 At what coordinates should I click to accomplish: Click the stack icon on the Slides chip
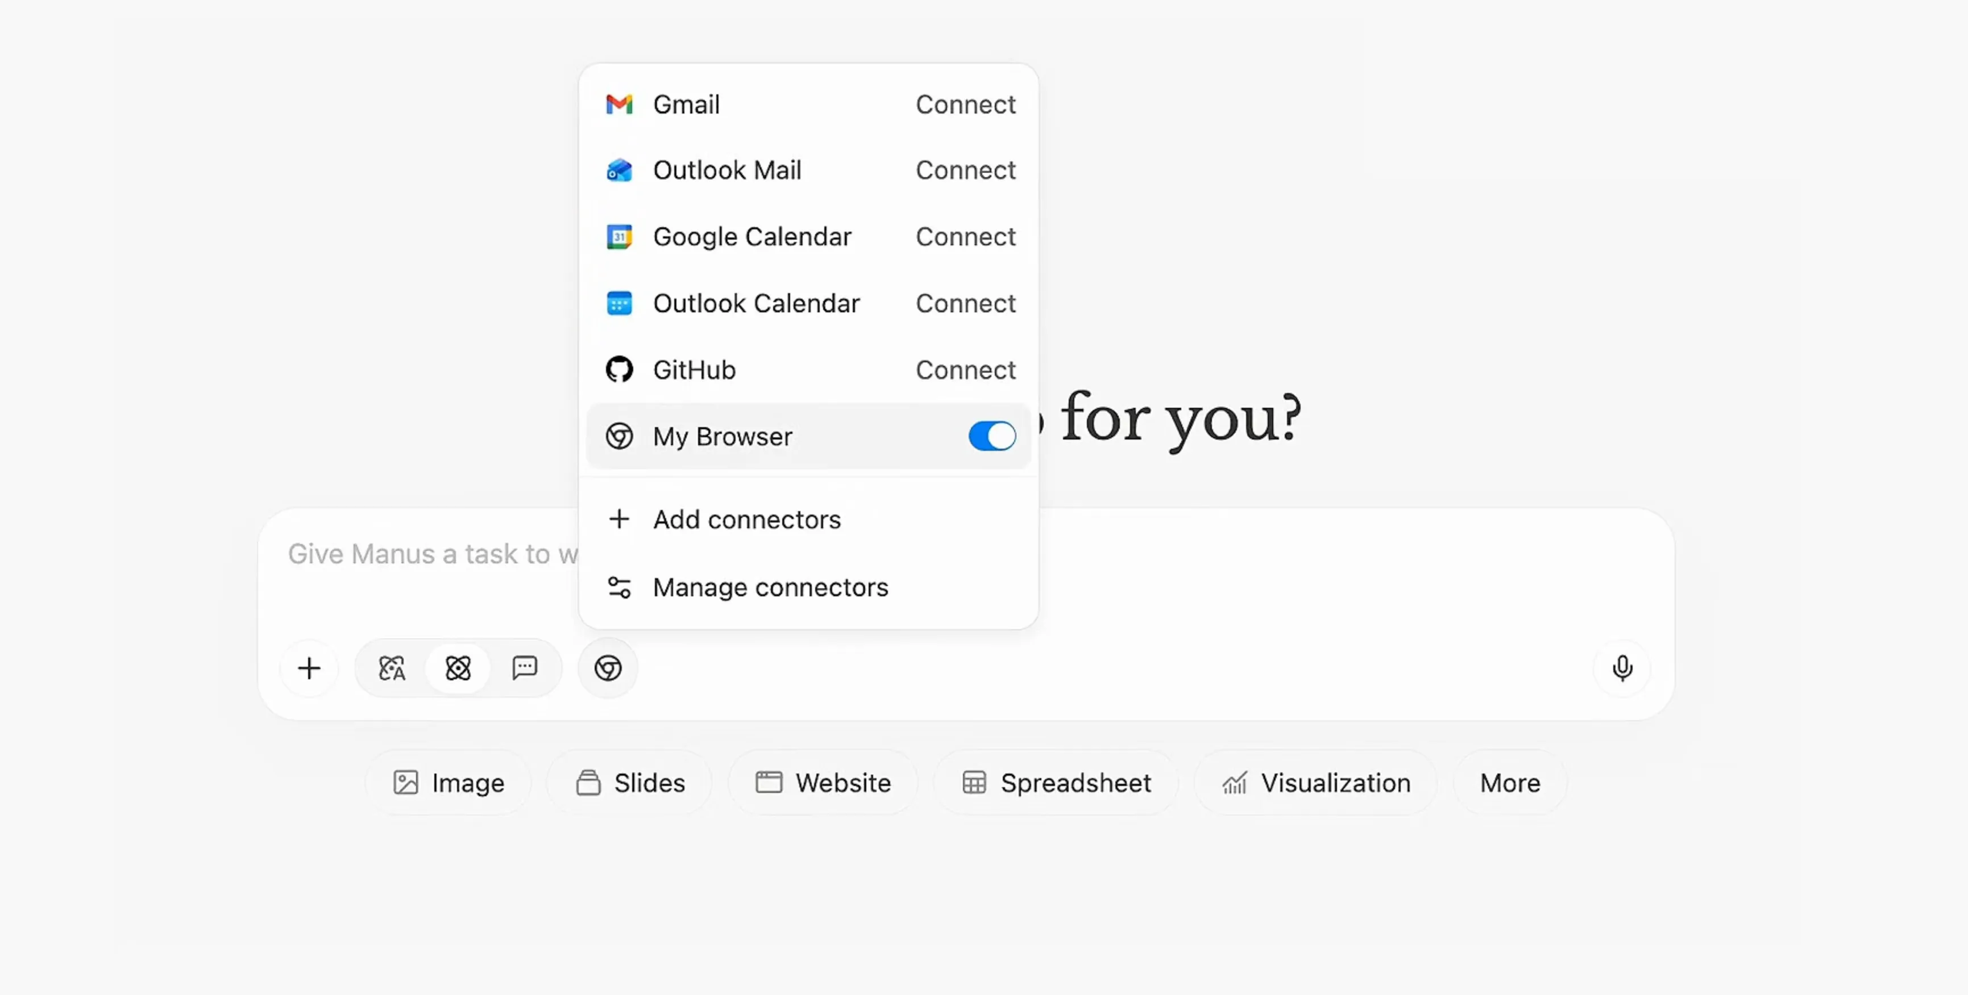coord(588,782)
